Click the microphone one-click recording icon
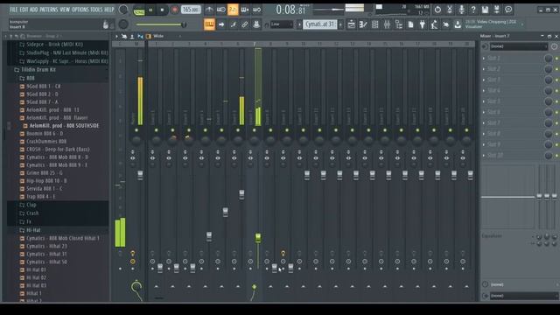Image resolution: width=560 pixels, height=315 pixels. click(x=461, y=10)
